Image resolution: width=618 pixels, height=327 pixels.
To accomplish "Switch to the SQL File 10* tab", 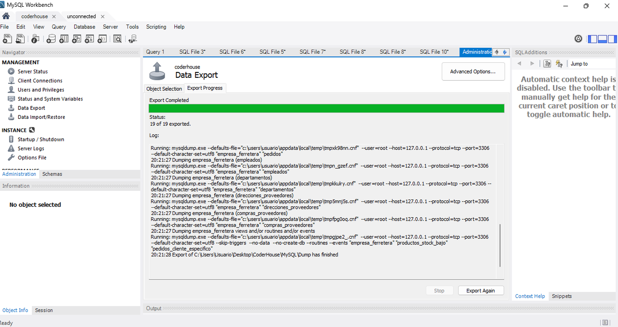I will [x=434, y=52].
